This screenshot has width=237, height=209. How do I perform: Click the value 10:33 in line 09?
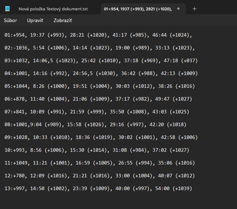[40, 137]
